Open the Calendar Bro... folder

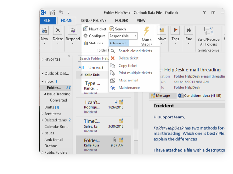click(56, 127)
